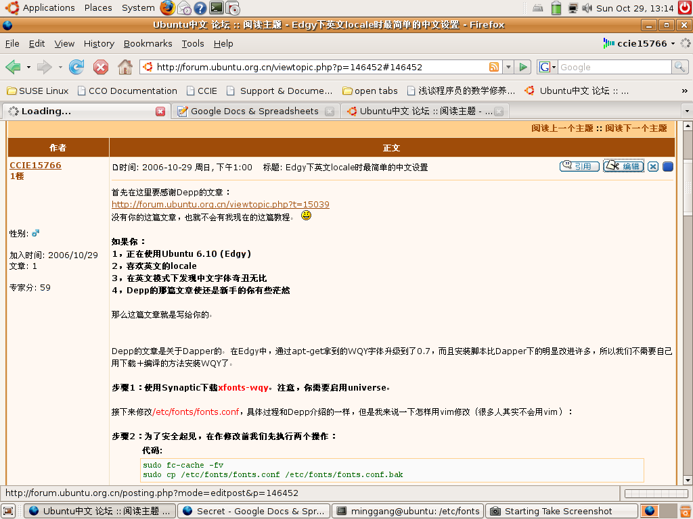693x519 pixels.
Task: Open the viewtopic.php?t=15039 link
Action: (220, 204)
